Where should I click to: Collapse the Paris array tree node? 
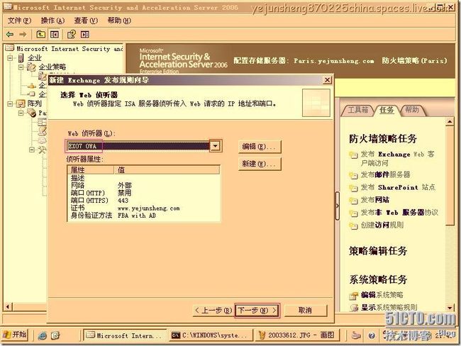click(21, 113)
